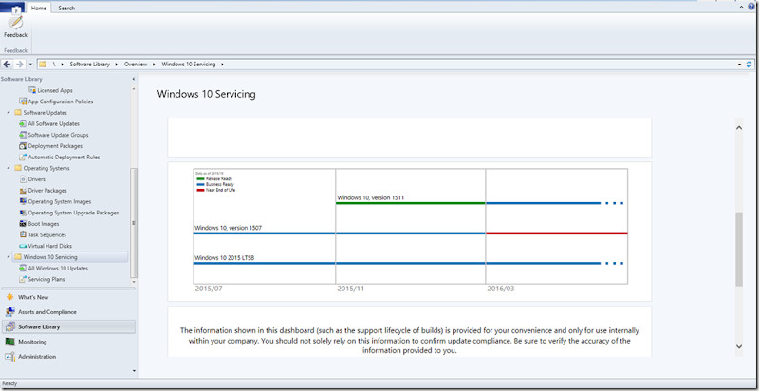The height and width of the screenshot is (391, 759).
Task: Click the Driver Packages icon
Action: [x=23, y=191]
